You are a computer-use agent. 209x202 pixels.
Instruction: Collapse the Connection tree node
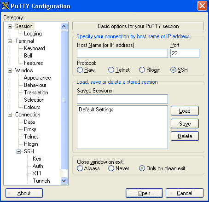point(10,115)
